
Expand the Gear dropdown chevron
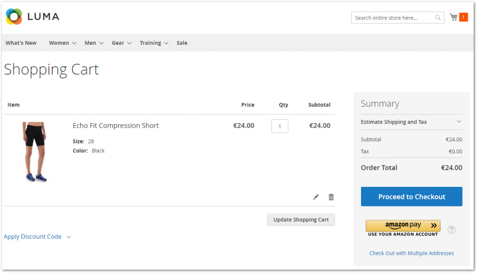(x=129, y=43)
